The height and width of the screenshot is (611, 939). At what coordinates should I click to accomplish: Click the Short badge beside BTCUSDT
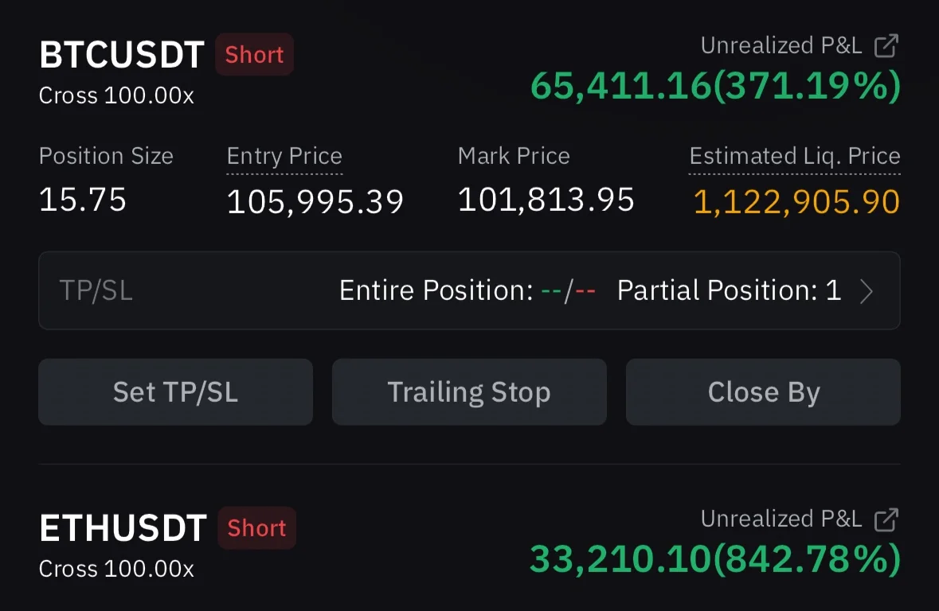[254, 55]
